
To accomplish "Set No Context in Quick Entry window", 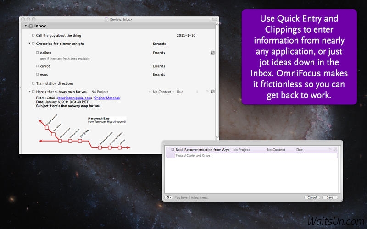I will 276,150.
